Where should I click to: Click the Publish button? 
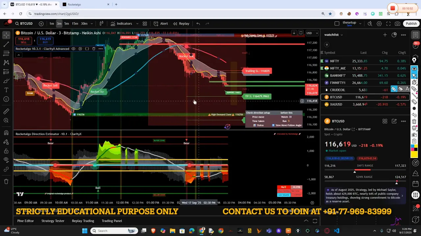[x=411, y=24]
